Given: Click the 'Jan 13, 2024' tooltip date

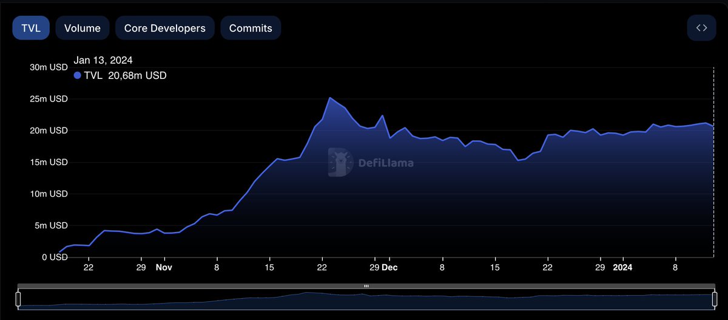Looking at the screenshot, I should 103,60.
